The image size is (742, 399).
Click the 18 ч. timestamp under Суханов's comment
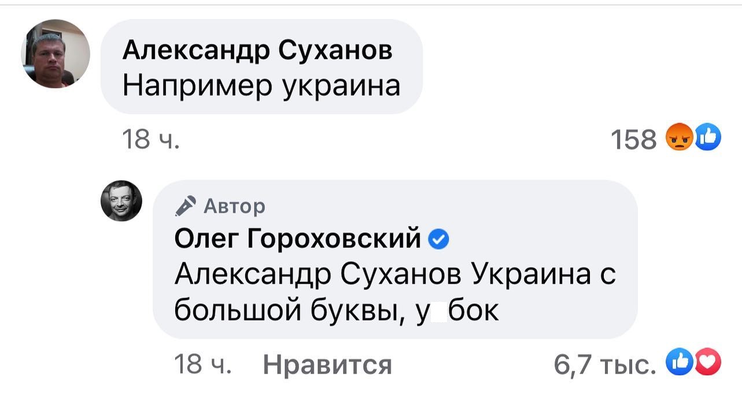click(x=149, y=139)
